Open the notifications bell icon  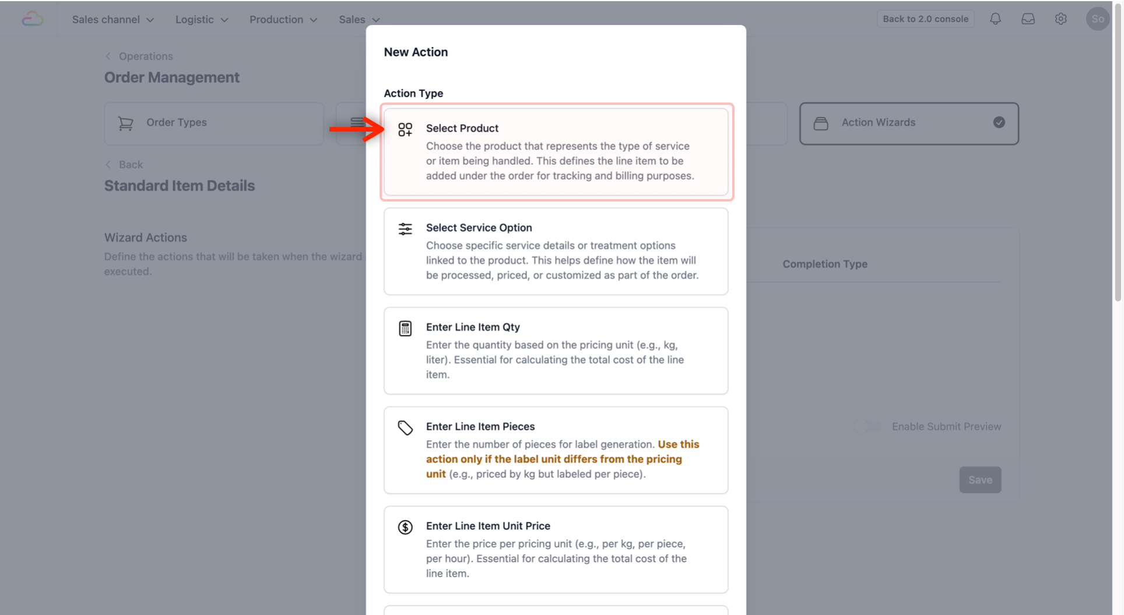pyautogui.click(x=995, y=19)
